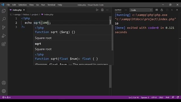
Task: Click the project breadcrumb segment
Action: [x=35, y=14]
